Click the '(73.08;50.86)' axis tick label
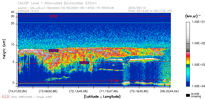 click(x=48, y=91)
